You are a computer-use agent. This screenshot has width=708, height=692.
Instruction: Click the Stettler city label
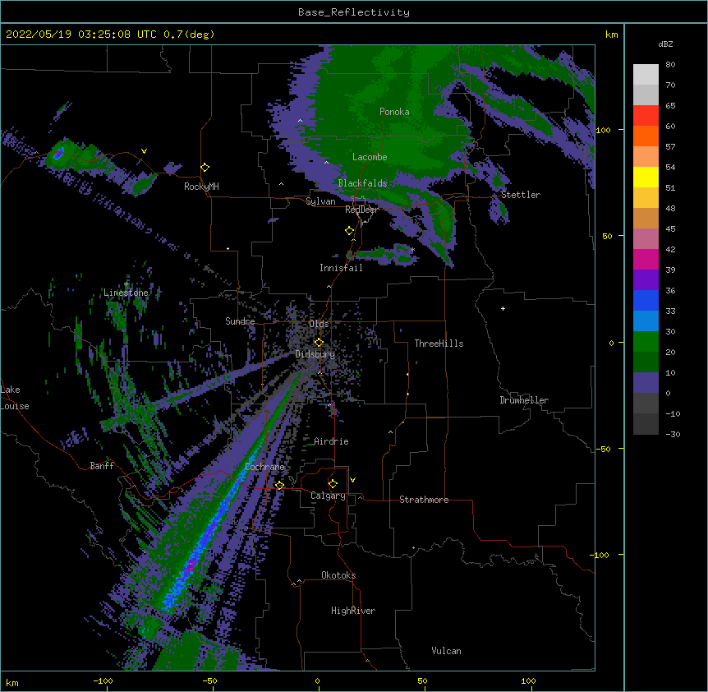[521, 195]
